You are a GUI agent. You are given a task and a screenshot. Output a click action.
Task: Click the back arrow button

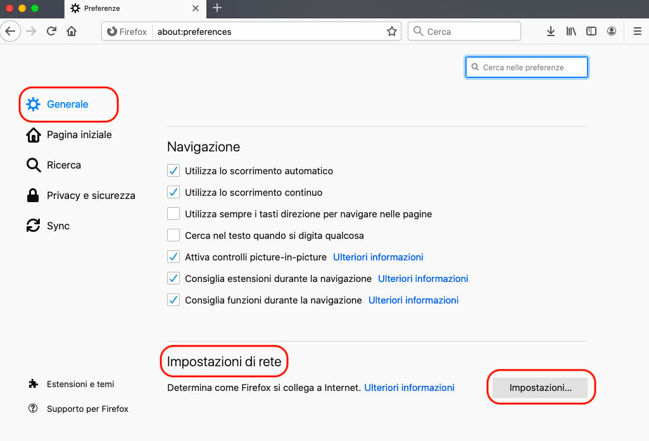[11, 31]
